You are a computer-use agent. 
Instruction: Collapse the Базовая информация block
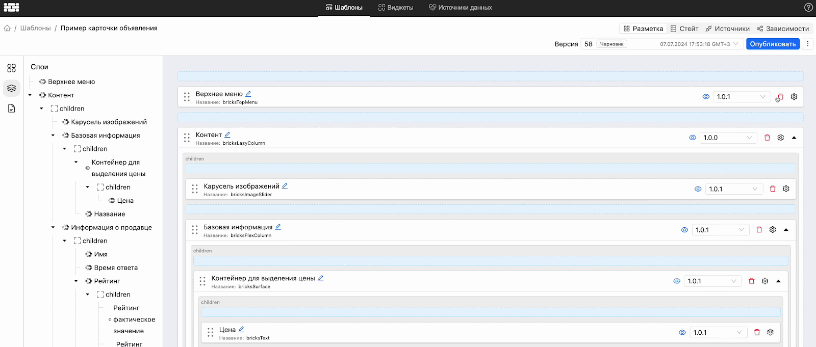tap(786, 230)
